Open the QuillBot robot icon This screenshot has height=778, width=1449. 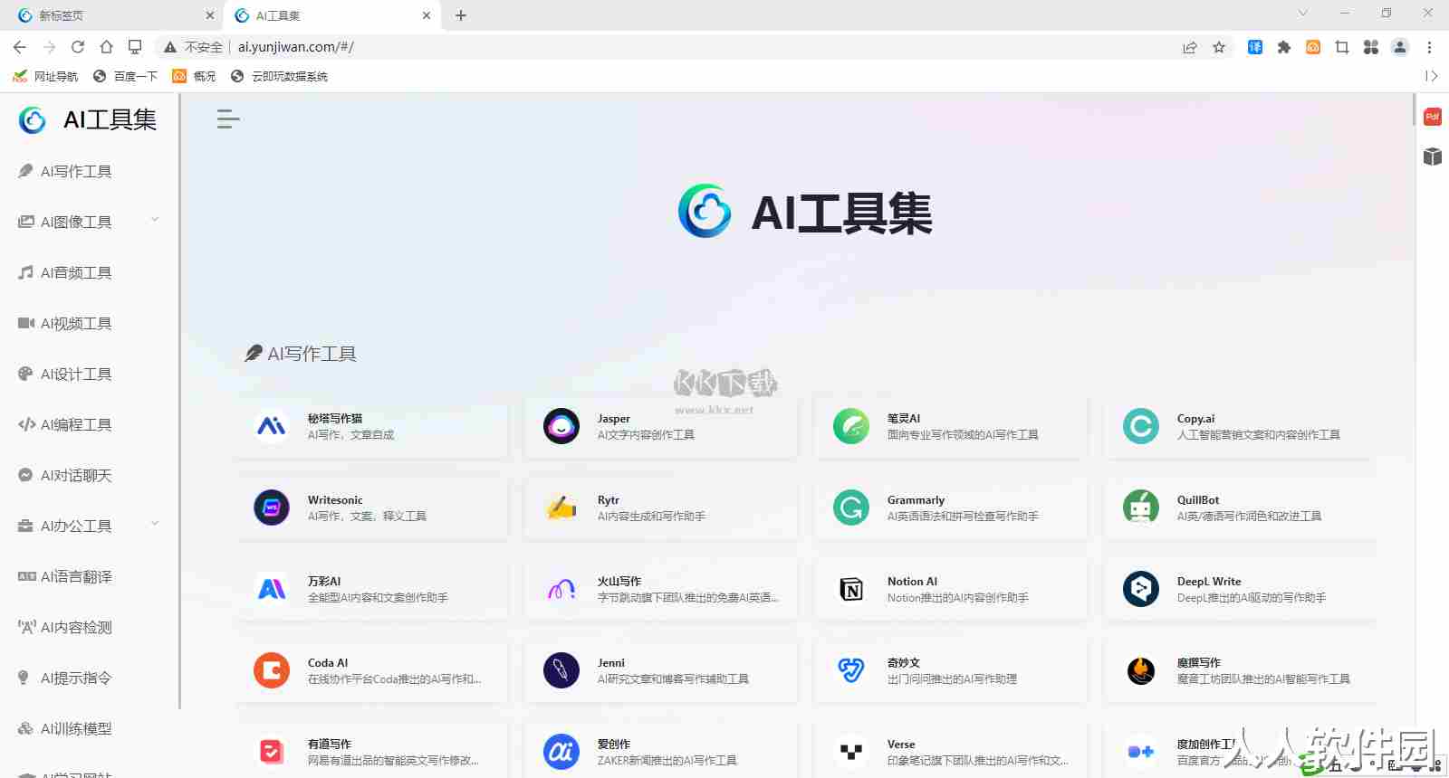(x=1141, y=508)
